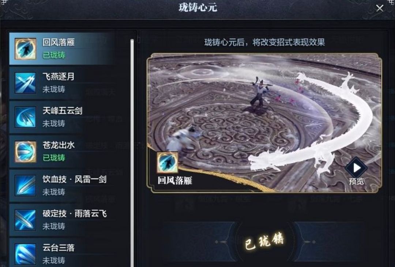395x267 pixels.
Task: Select 天峰五云剑 skill name entry
Action: [63, 111]
